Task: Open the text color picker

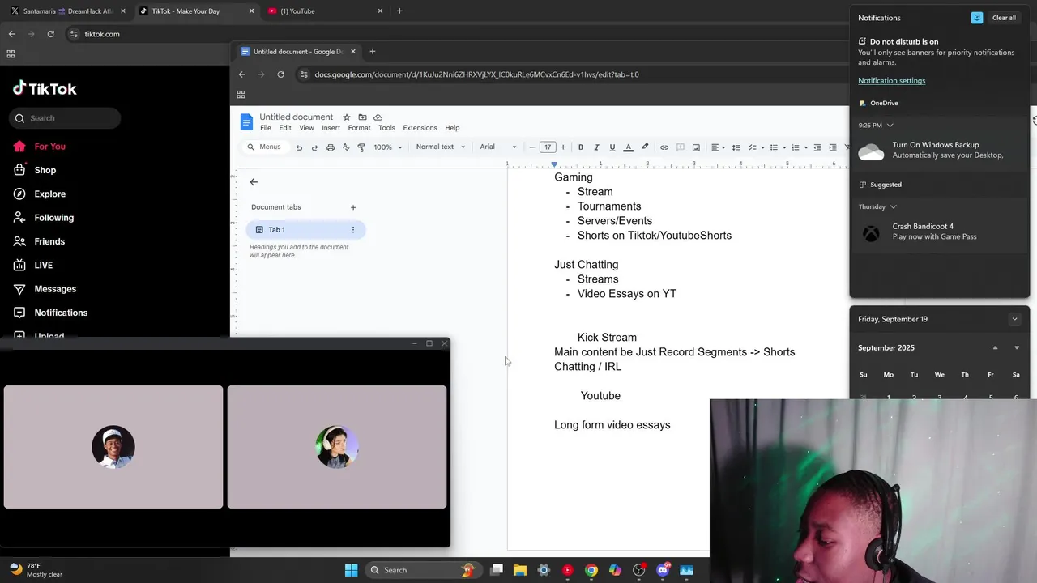Action: coord(628,147)
